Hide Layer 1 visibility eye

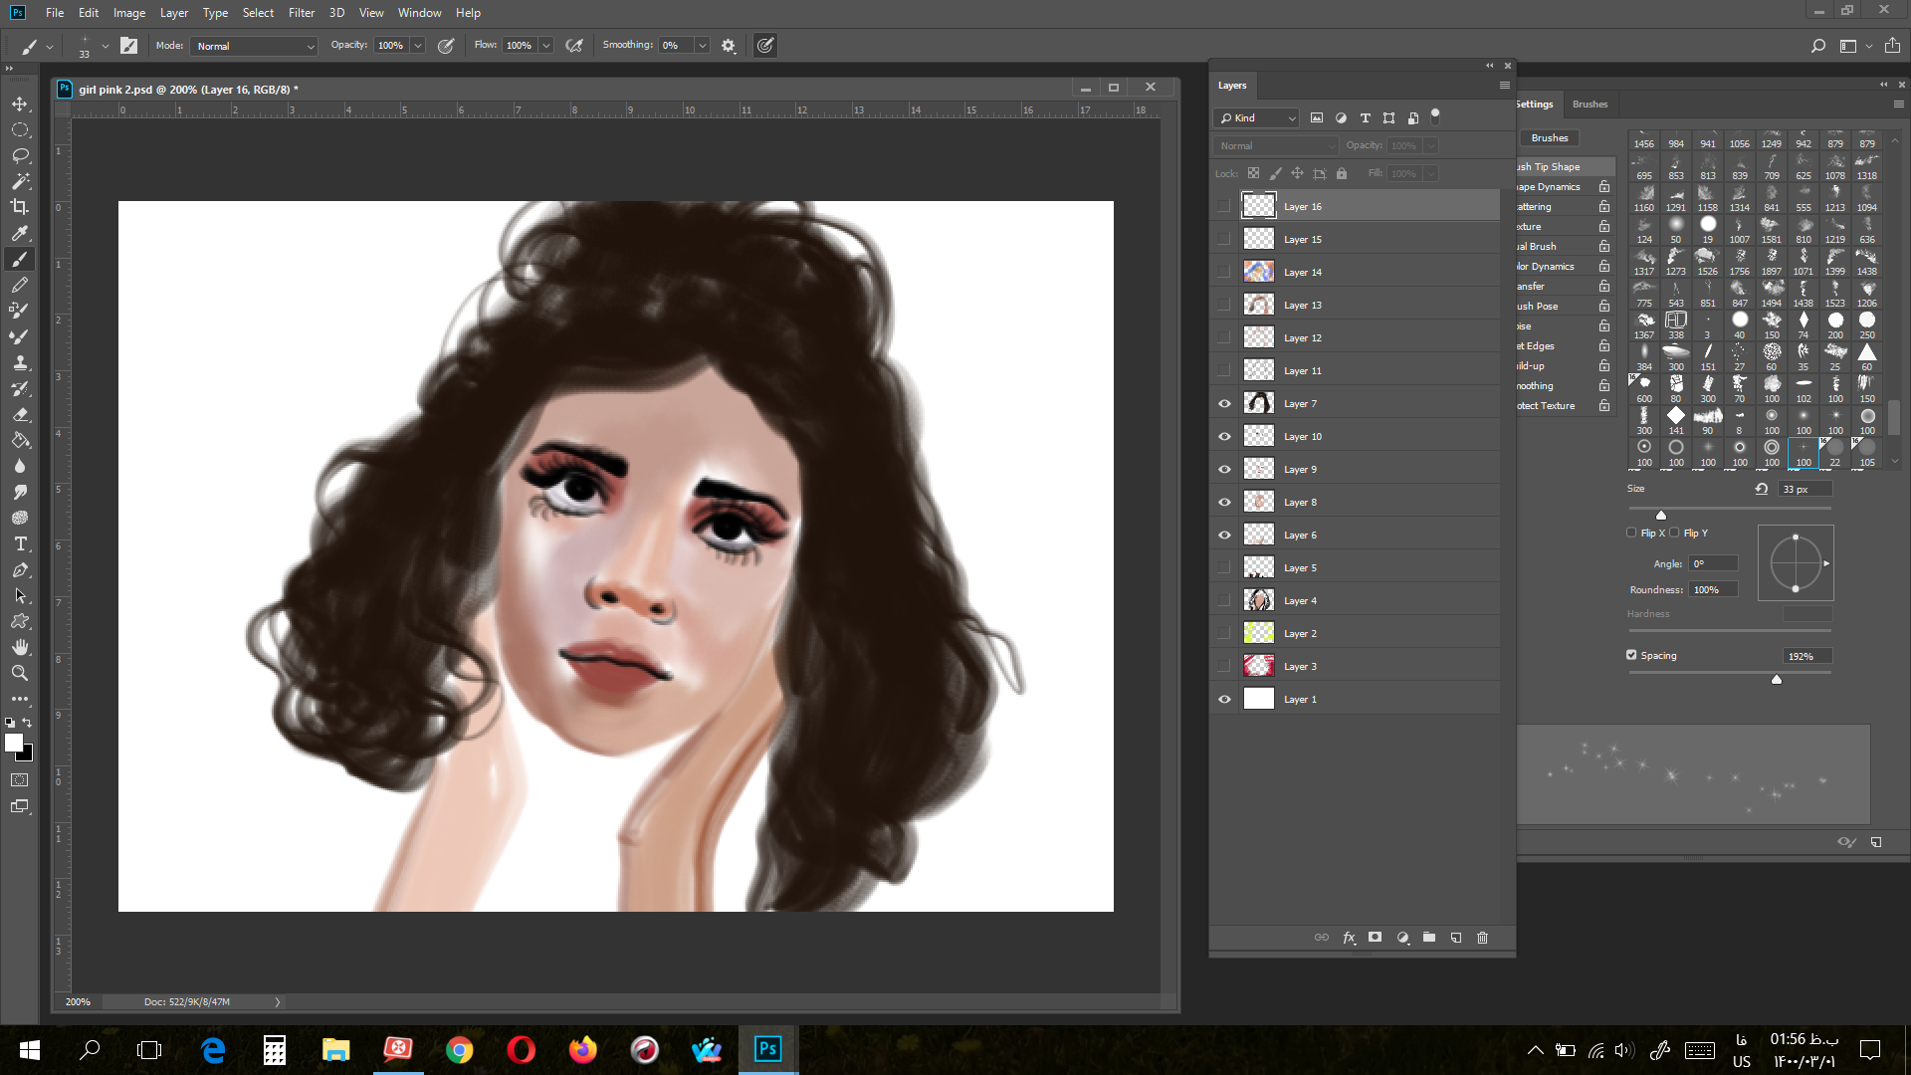click(x=1224, y=699)
